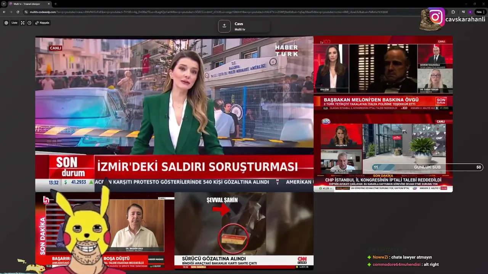
Task: Click the CNN Türk video stream tile
Action: (x=244, y=231)
